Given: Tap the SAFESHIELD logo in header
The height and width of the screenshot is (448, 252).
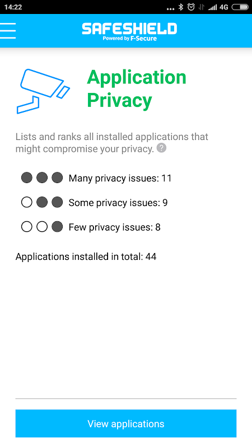Looking at the screenshot, I should point(129,32).
